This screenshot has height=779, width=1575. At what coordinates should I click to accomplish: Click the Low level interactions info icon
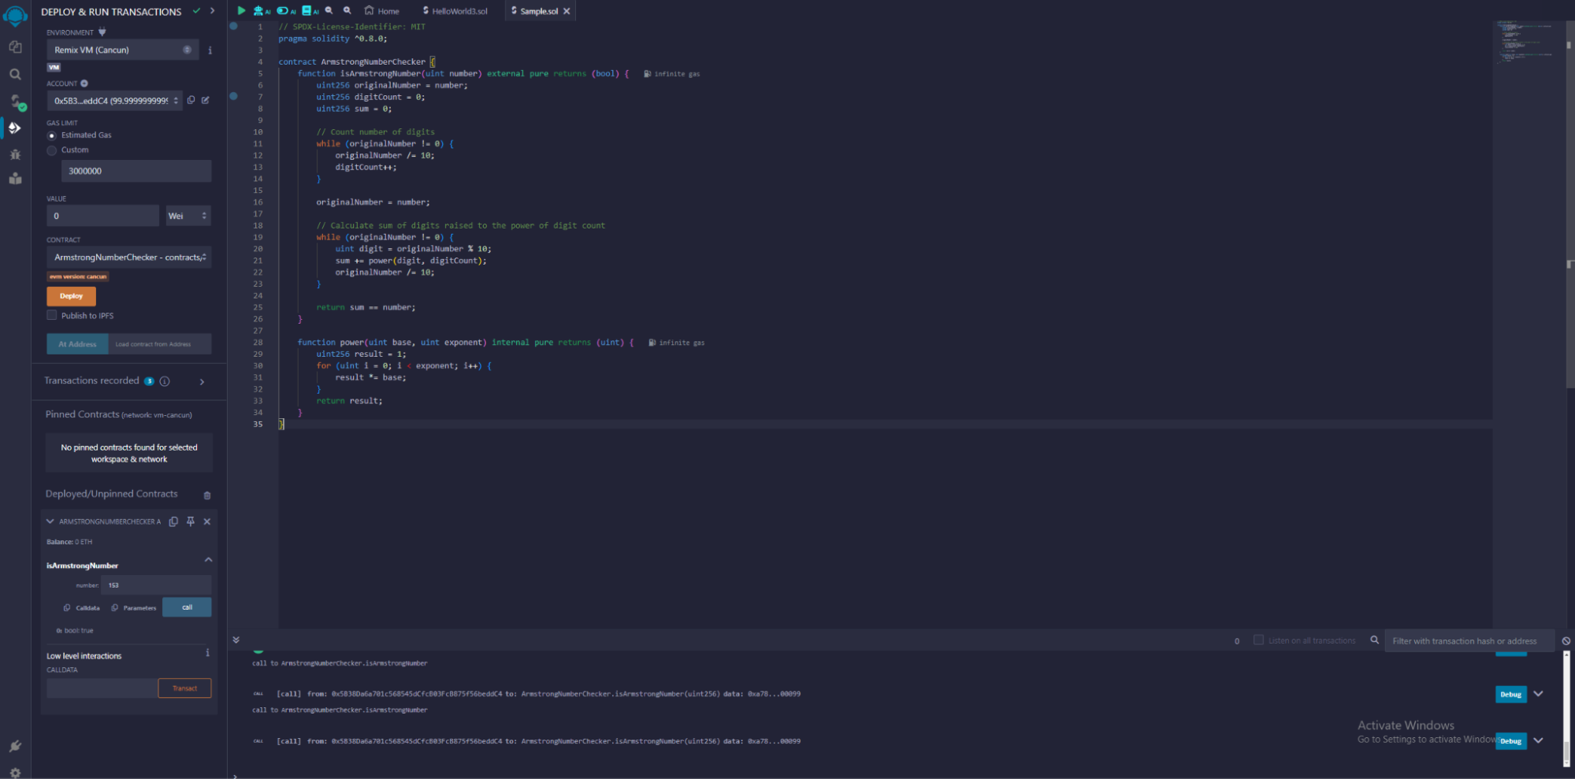point(208,653)
